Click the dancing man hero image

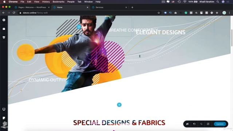[x=83, y=53]
